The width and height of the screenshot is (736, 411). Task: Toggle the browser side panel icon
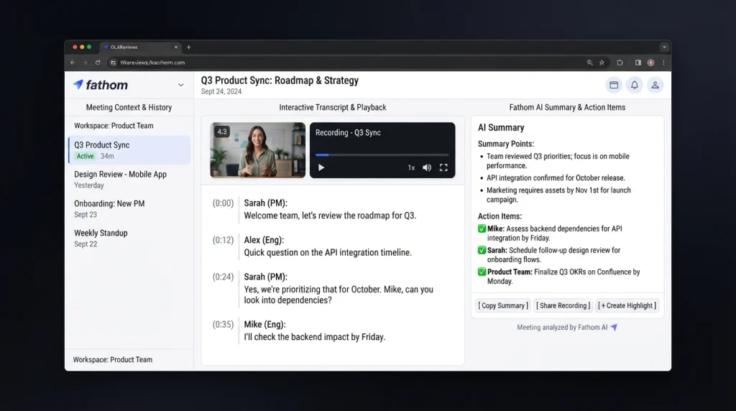[638, 63]
